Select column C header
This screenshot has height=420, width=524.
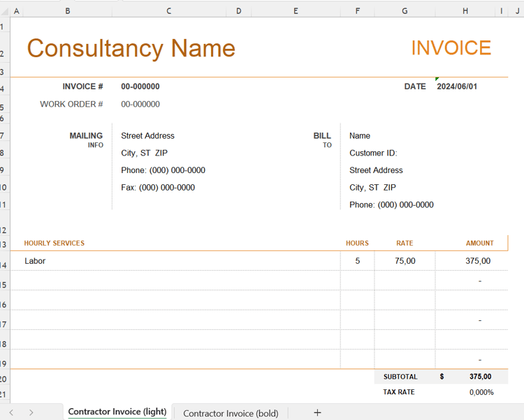coord(169,11)
